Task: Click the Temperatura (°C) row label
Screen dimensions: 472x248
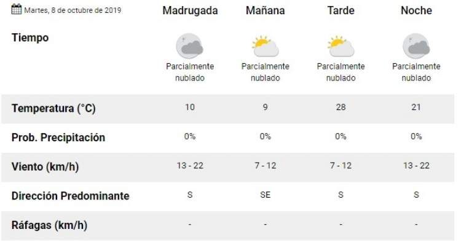Action: point(53,109)
